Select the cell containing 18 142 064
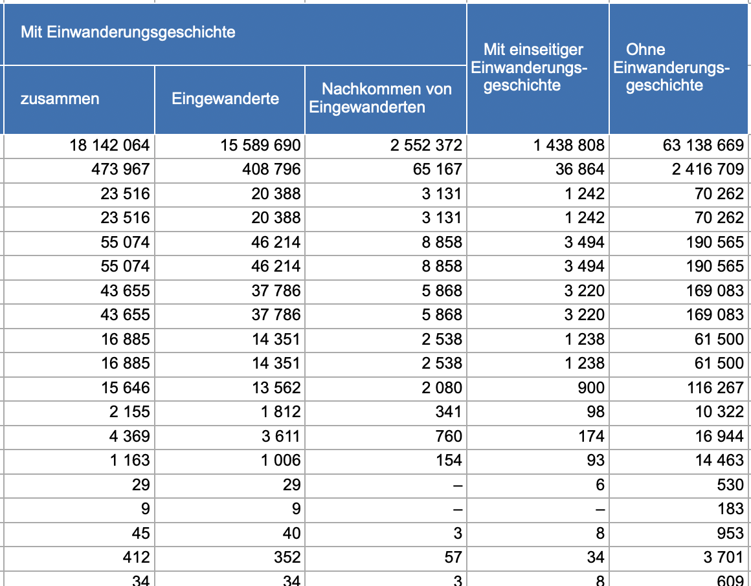Screen dimensions: 751x586 [x=80, y=146]
